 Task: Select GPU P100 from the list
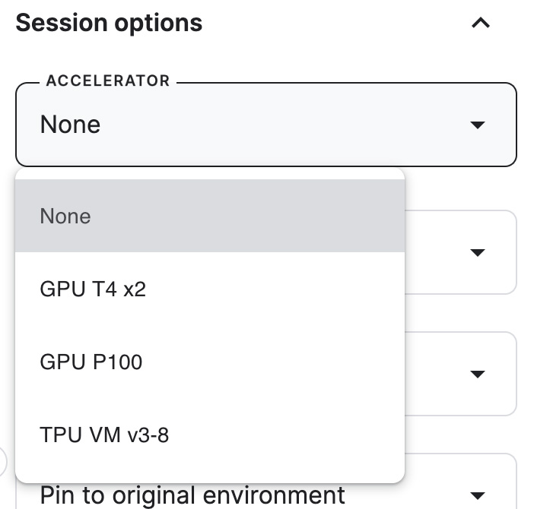(x=91, y=362)
